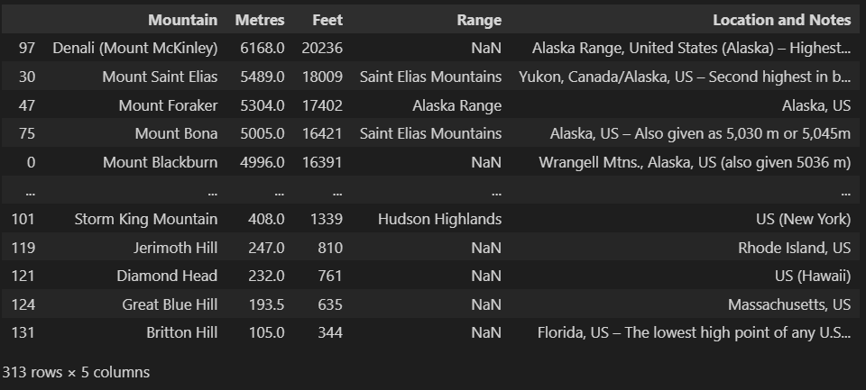Click the Mountain column header

[182, 20]
